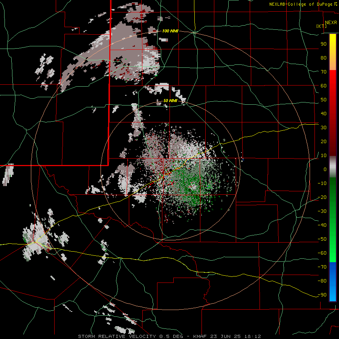
Task: Pick the orange segment of the color bar
Action: [333, 63]
